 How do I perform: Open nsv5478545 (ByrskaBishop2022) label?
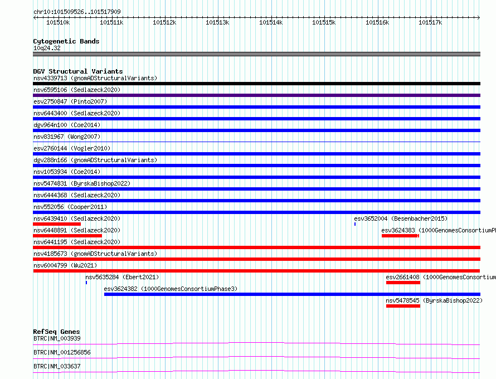[x=434, y=300]
